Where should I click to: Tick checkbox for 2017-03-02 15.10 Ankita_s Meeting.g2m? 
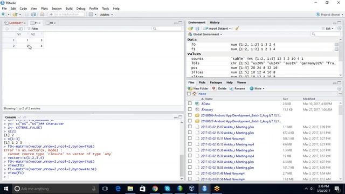coord(190,133)
